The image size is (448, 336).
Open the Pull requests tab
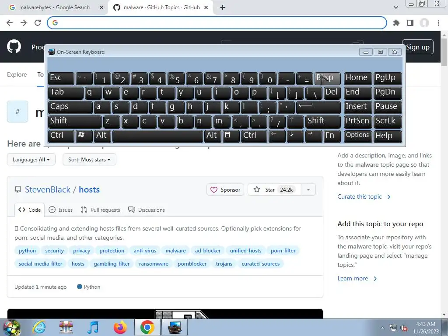coord(101,210)
